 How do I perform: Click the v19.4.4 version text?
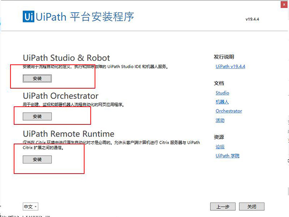252,19
